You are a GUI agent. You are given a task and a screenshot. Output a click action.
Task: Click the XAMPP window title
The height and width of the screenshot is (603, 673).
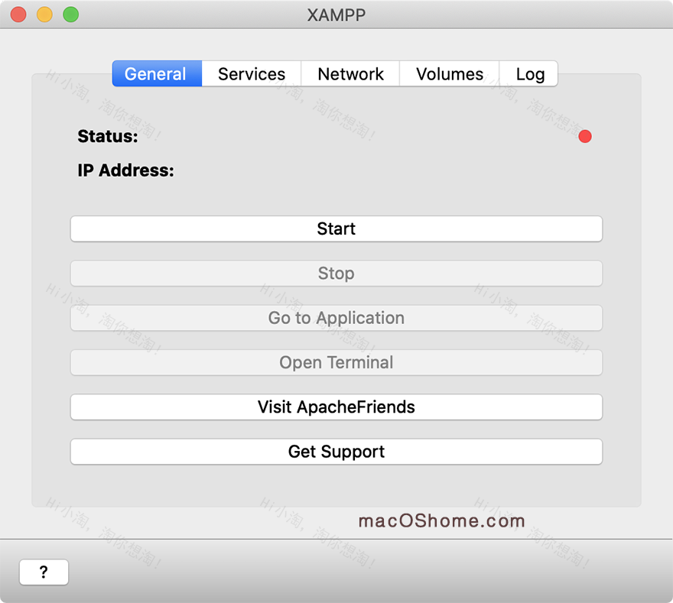(336, 15)
